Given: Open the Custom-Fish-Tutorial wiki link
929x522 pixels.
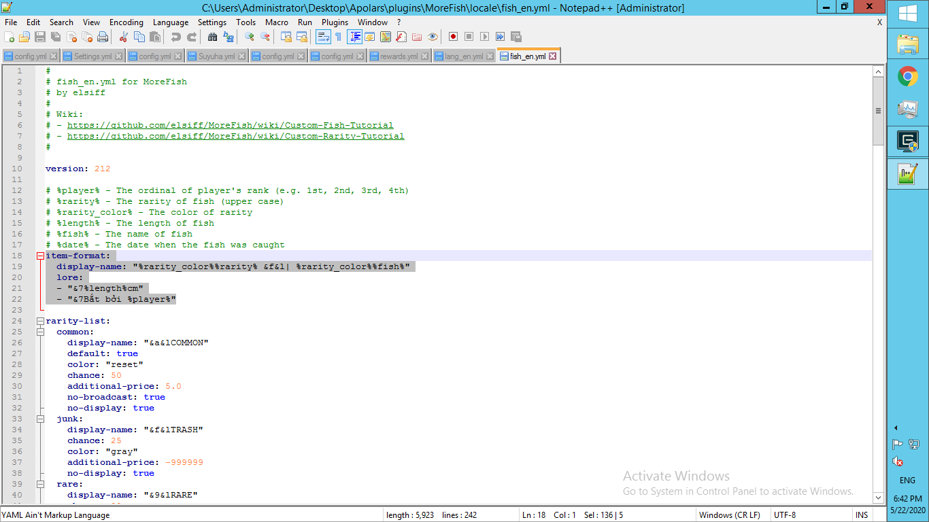Looking at the screenshot, I should (x=230, y=125).
